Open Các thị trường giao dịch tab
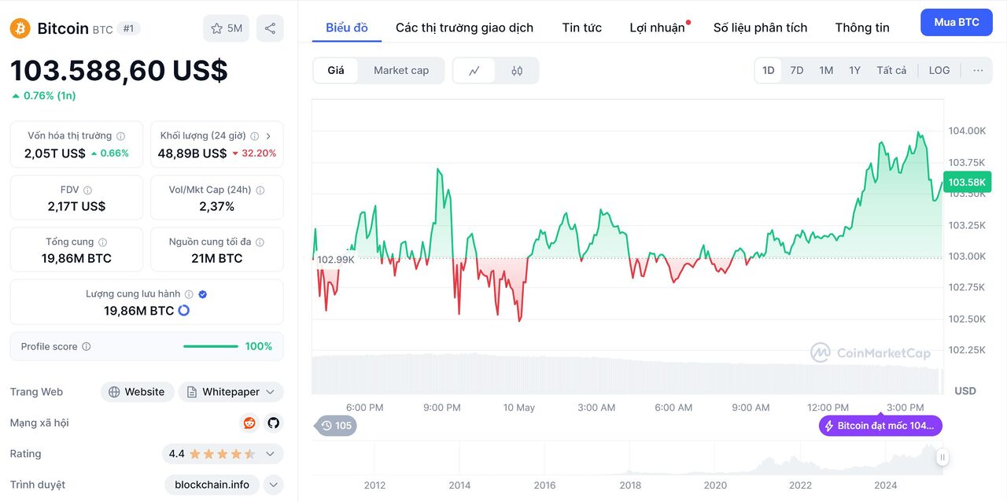This screenshot has height=502, width=1007. click(x=464, y=28)
